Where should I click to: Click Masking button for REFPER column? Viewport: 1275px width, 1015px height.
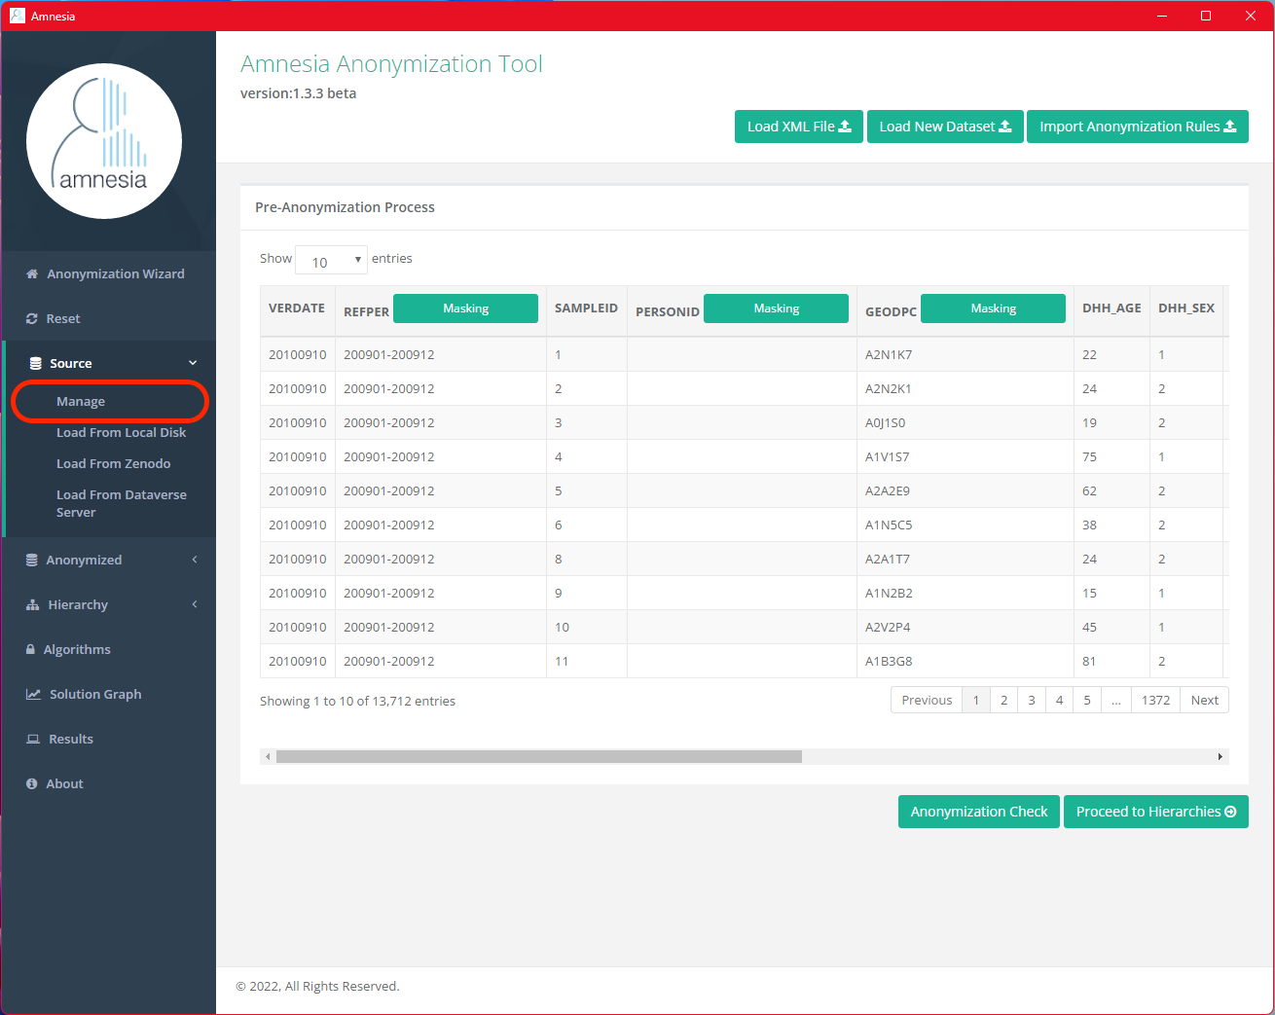pos(465,308)
